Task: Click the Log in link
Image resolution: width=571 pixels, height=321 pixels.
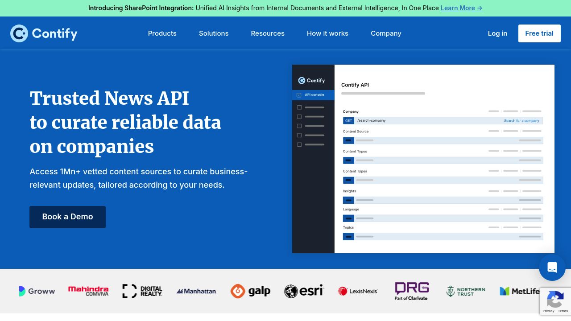Action: click(497, 33)
